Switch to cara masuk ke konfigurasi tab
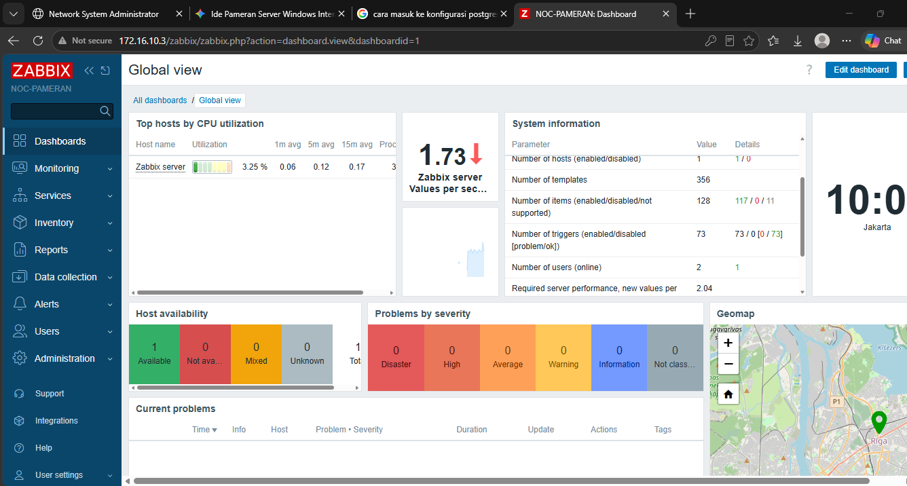 coord(432,14)
